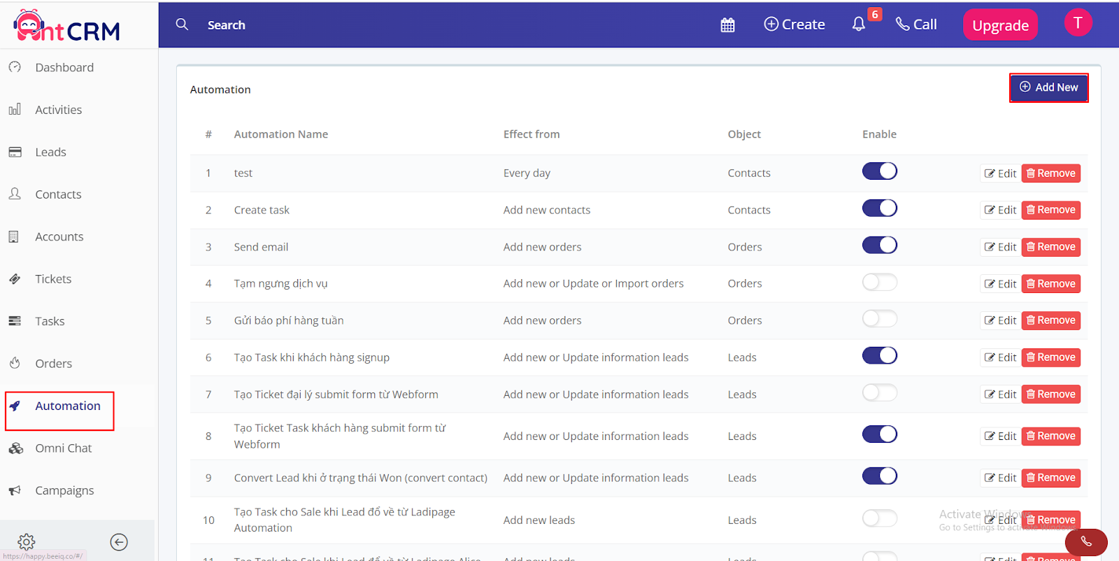Screen dimensions: 1119x561
Task: Open Accounts section
Action: [x=59, y=237]
